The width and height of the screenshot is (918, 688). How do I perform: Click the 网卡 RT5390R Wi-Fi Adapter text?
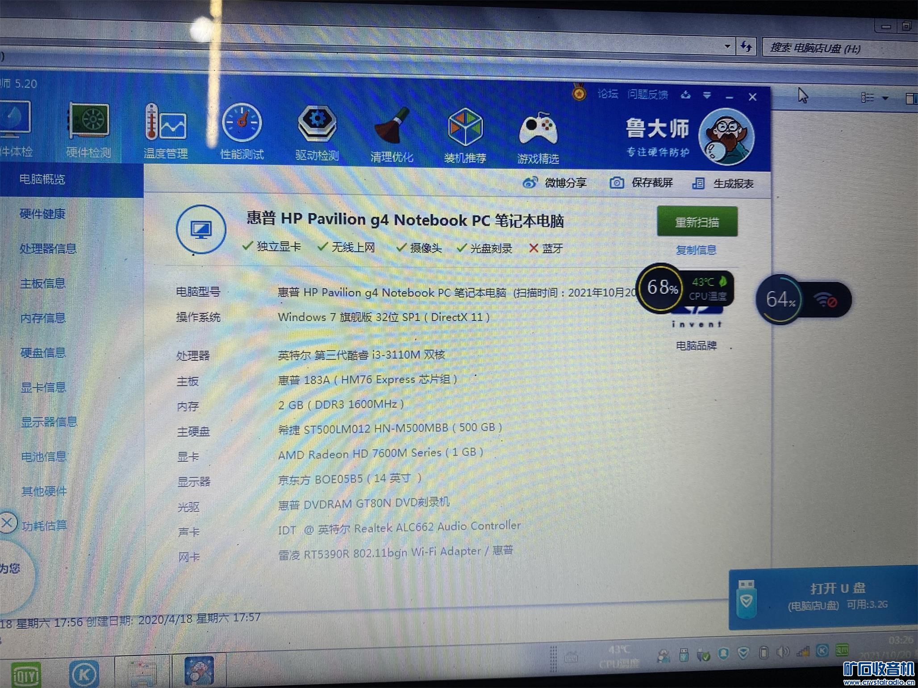[x=396, y=552]
